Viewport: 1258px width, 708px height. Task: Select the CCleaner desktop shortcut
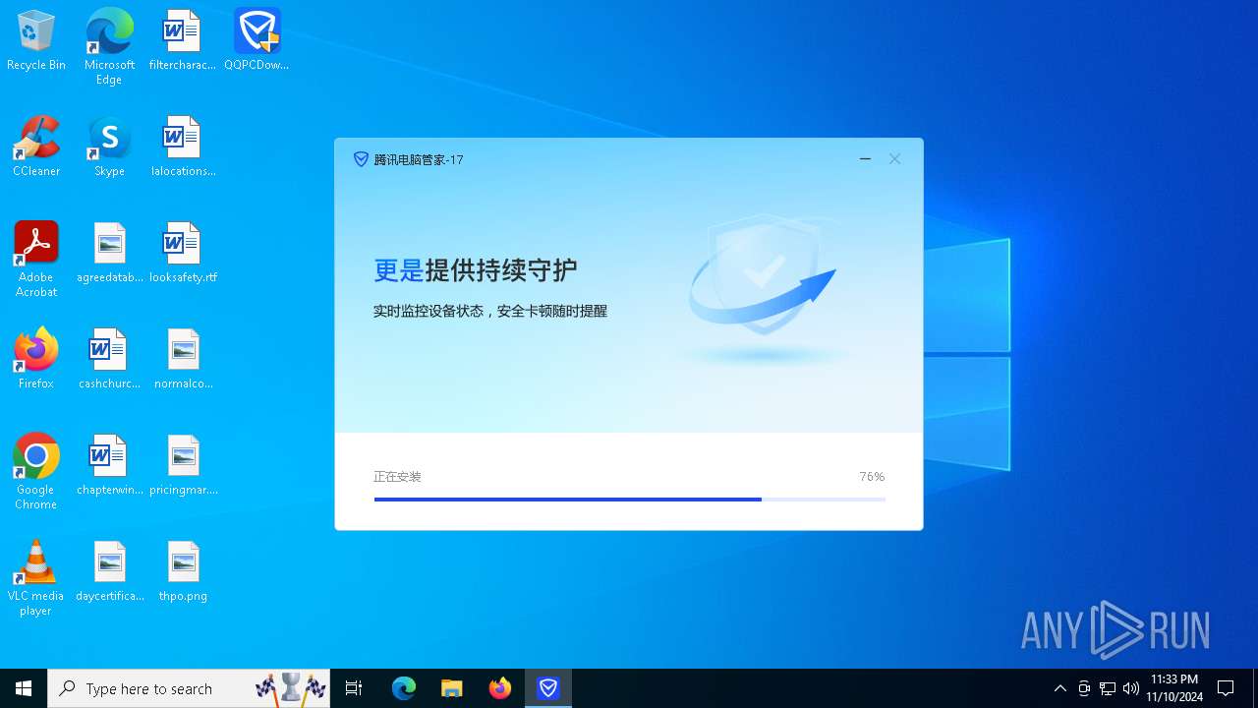tap(36, 147)
